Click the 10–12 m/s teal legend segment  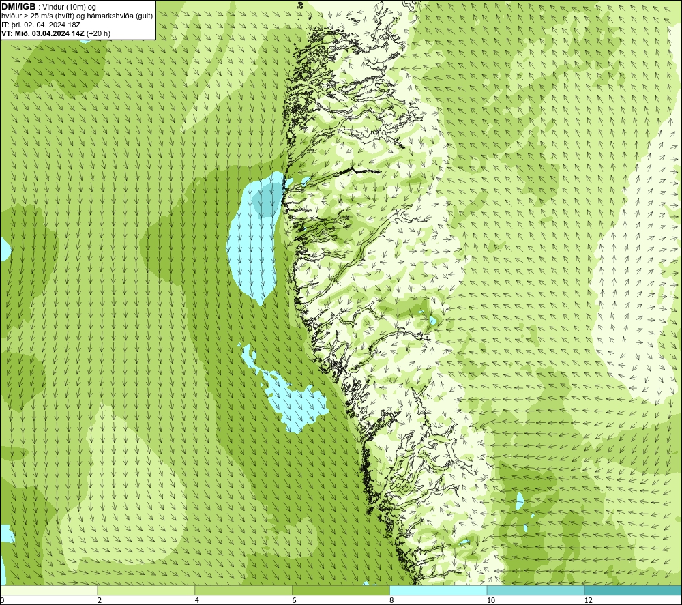click(536, 590)
